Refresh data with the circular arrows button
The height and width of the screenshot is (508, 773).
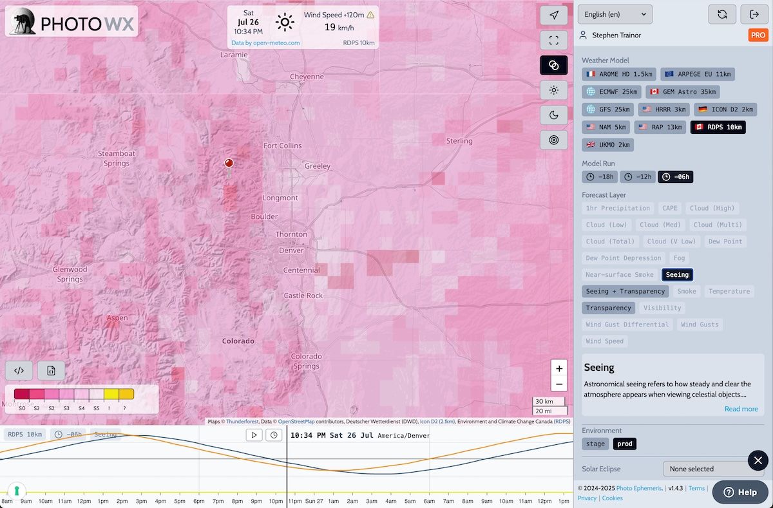tap(722, 14)
